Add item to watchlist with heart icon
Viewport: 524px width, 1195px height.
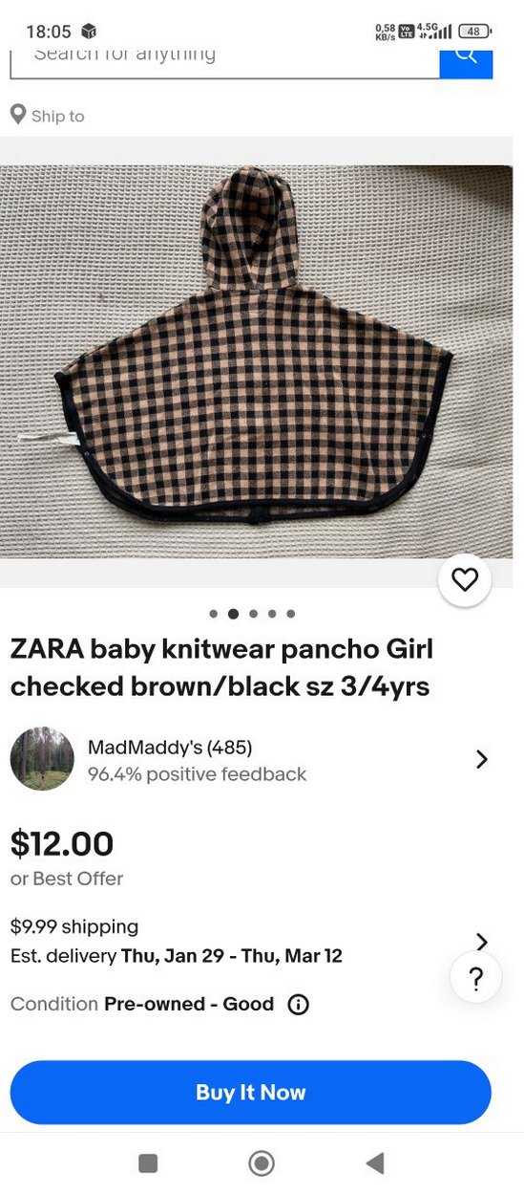click(x=465, y=579)
